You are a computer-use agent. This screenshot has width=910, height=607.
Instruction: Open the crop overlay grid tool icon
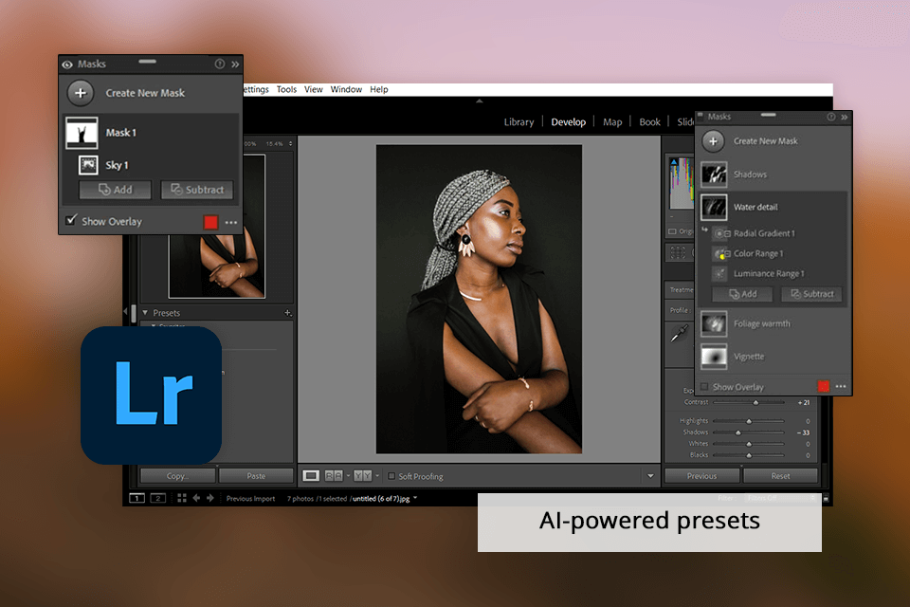[x=678, y=252]
